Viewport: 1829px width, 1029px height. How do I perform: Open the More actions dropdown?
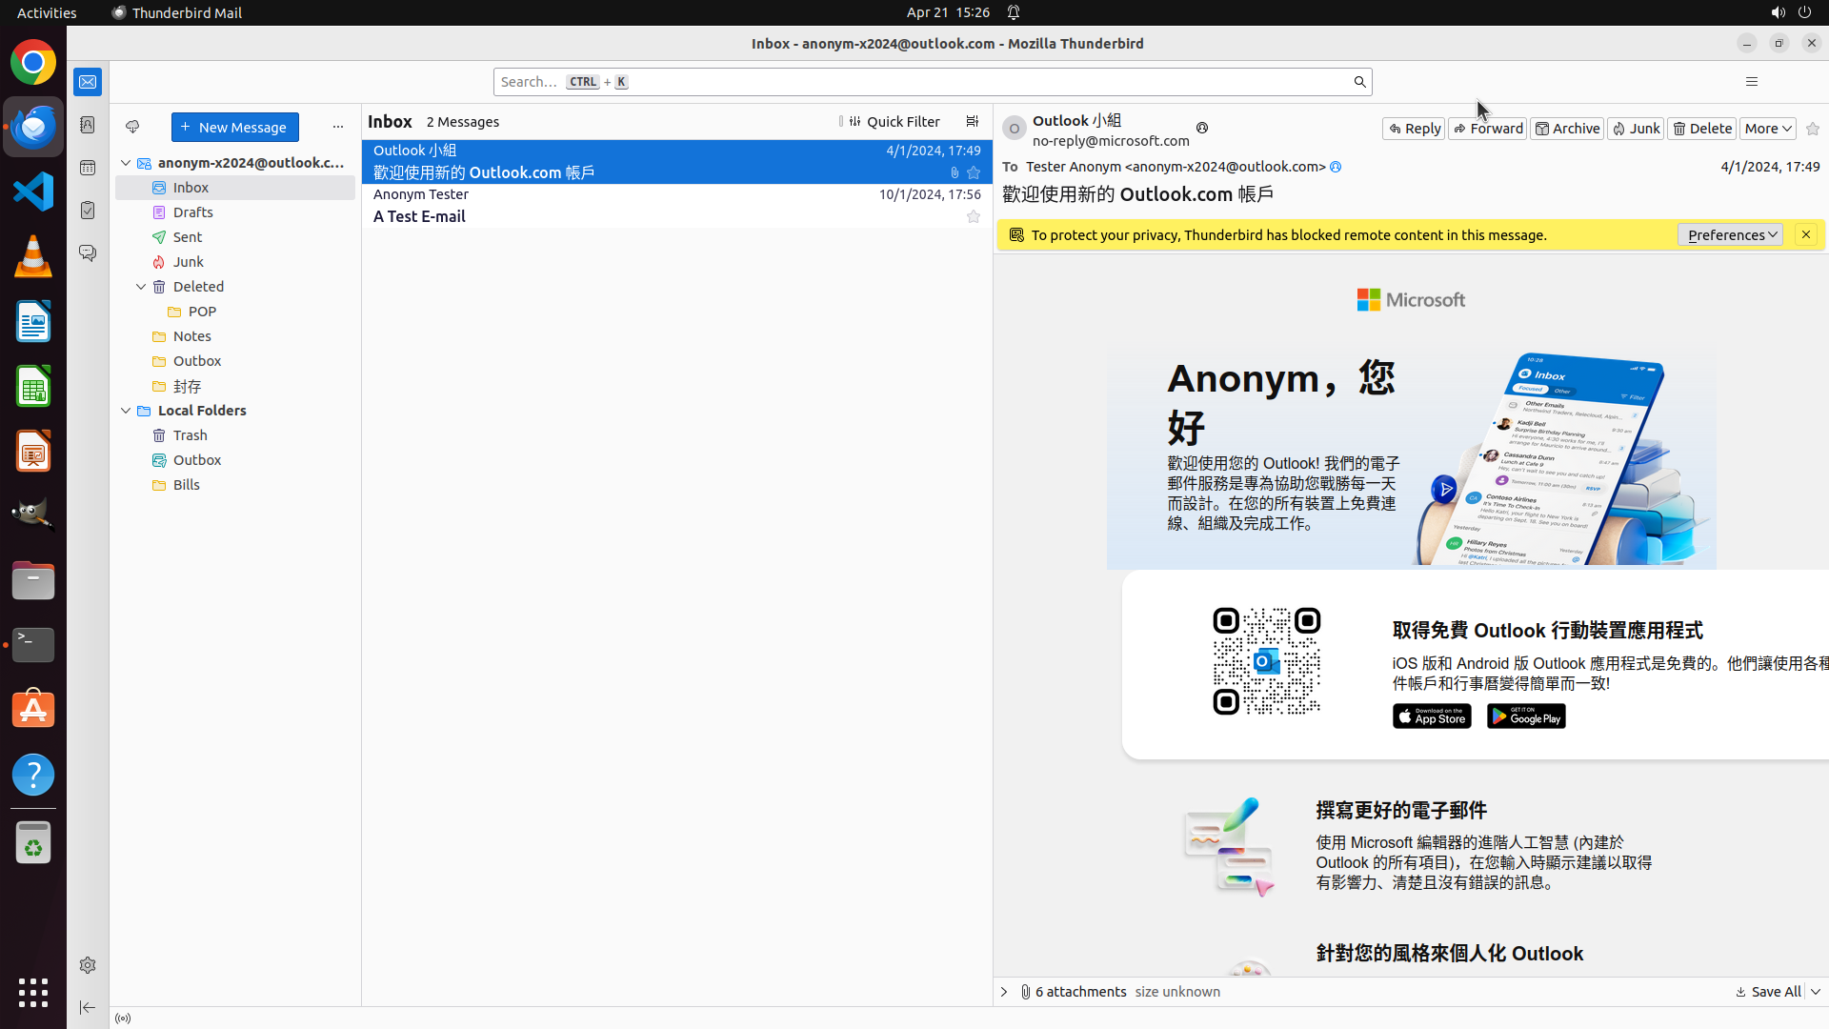point(1768,129)
